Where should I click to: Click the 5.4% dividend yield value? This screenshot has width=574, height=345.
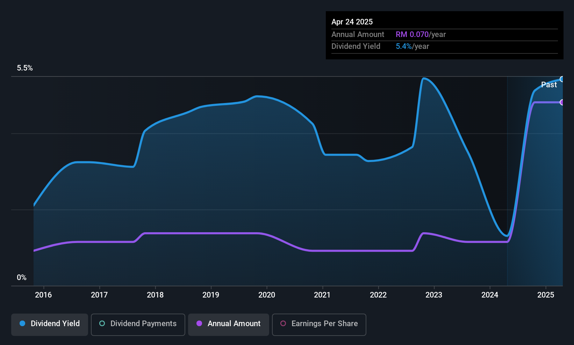click(404, 46)
